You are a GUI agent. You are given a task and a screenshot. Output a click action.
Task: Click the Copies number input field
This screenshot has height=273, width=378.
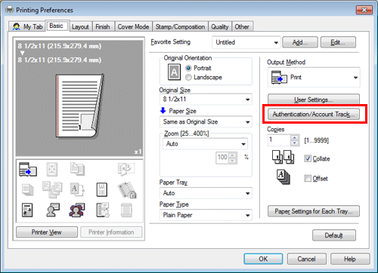279,140
